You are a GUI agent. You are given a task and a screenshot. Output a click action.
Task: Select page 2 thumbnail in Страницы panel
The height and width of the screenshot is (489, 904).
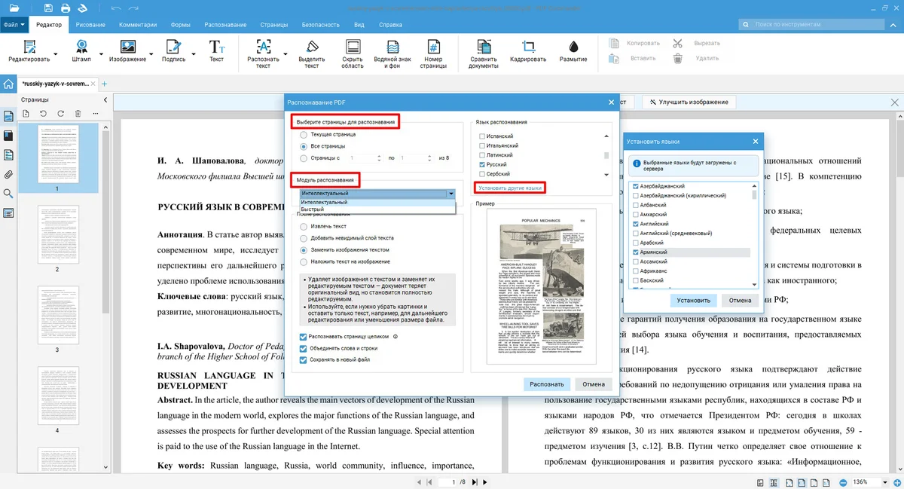click(57, 235)
